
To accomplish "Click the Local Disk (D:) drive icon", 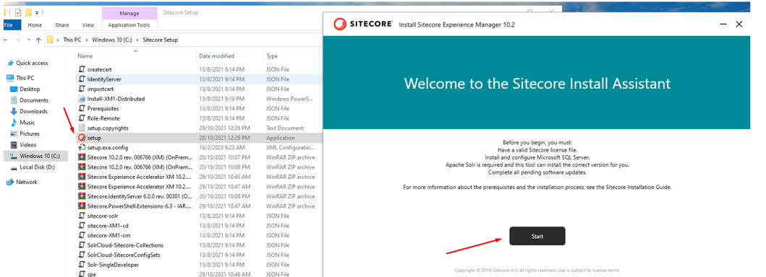I will coord(14,167).
